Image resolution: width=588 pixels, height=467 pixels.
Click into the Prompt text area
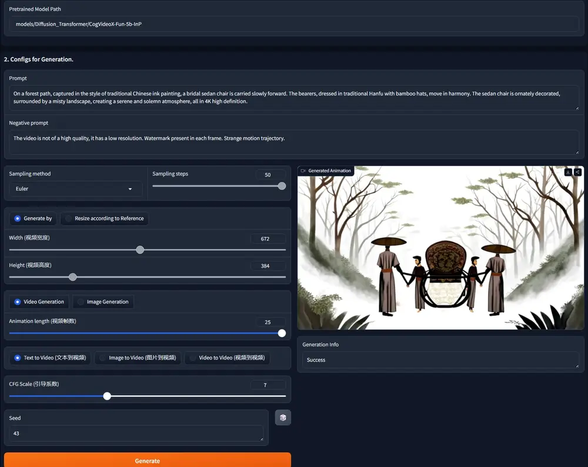tap(294, 98)
